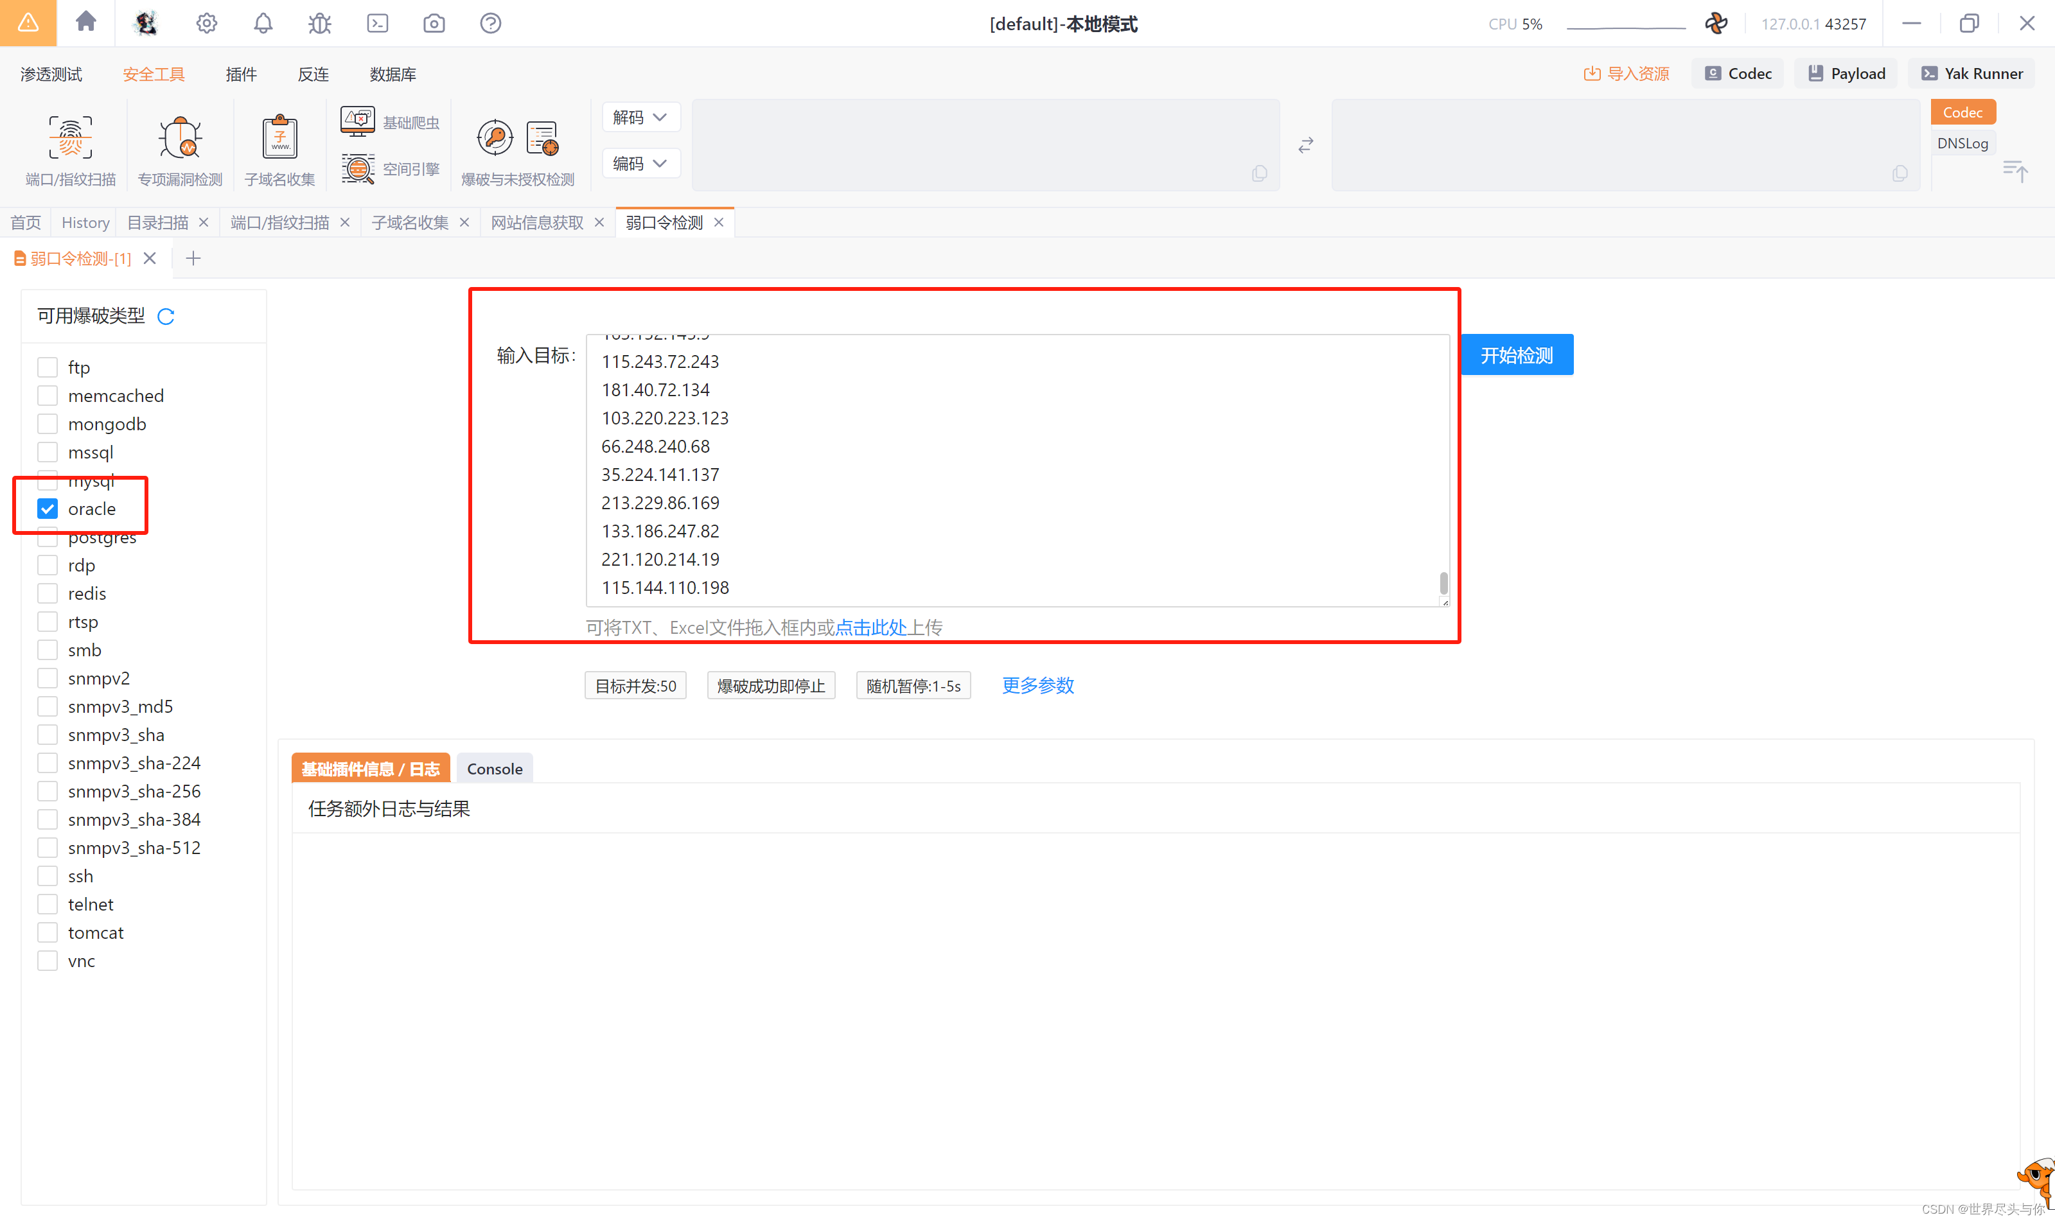Click the warning triangle icon
Viewport: 2055px width, 1222px height.
pyautogui.click(x=28, y=22)
